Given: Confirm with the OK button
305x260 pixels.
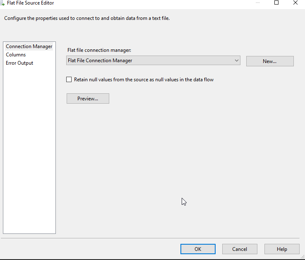Looking at the screenshot, I should click(x=198, y=249).
